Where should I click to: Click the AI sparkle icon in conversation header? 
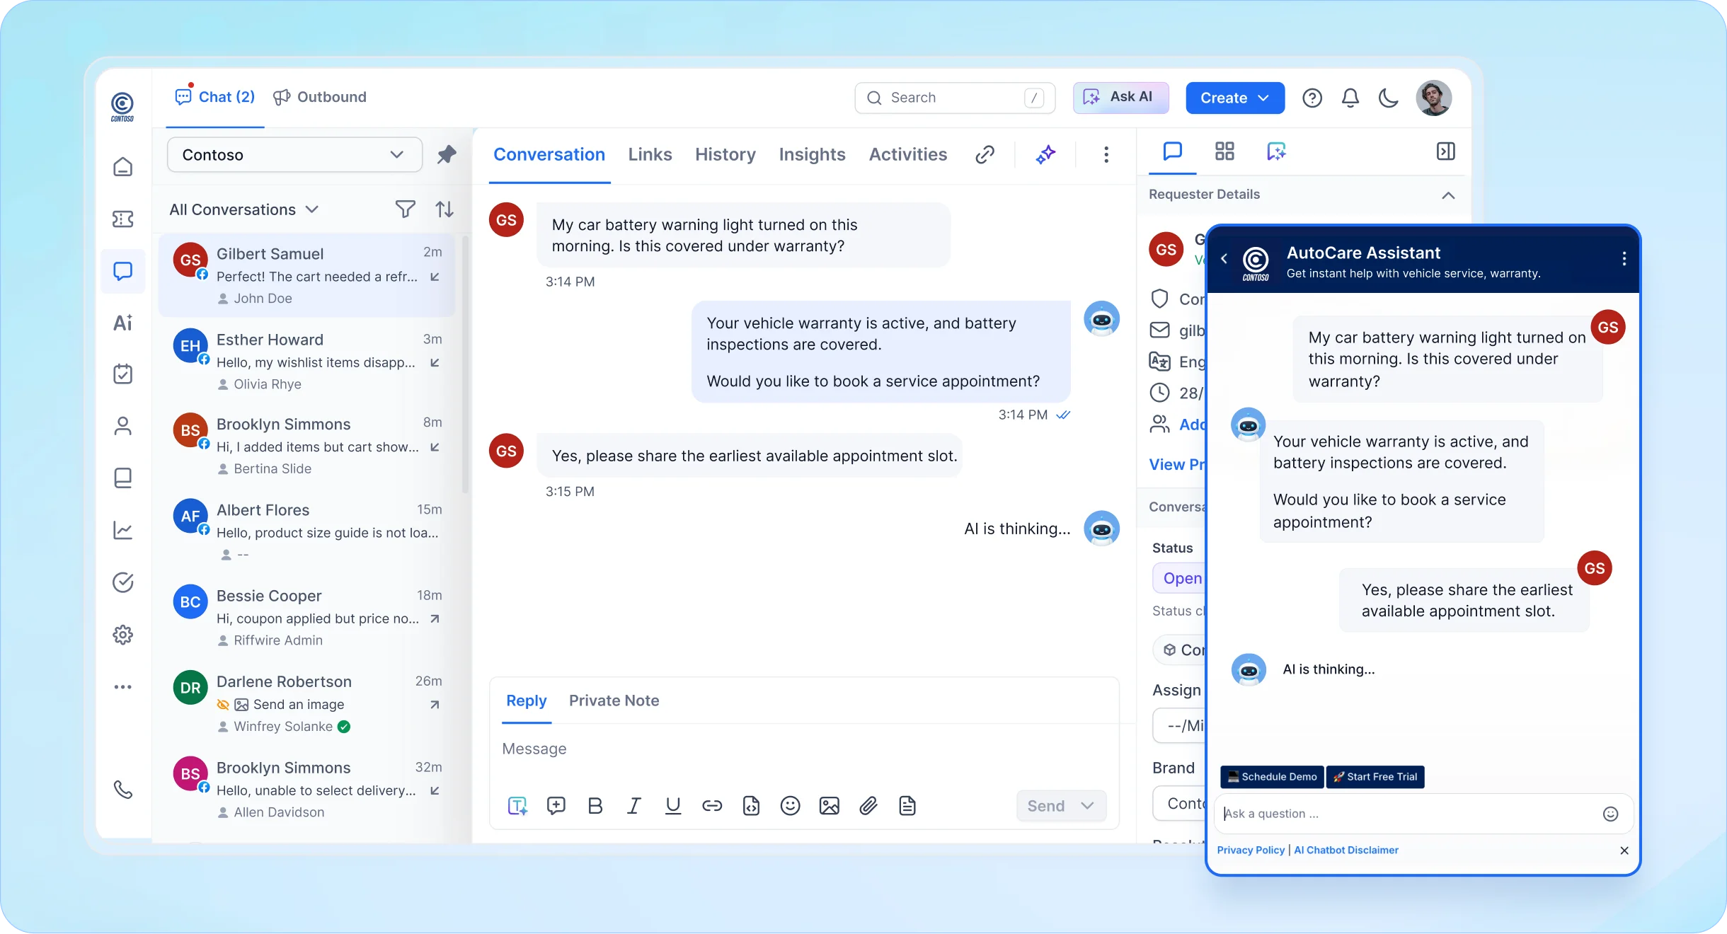tap(1046, 154)
